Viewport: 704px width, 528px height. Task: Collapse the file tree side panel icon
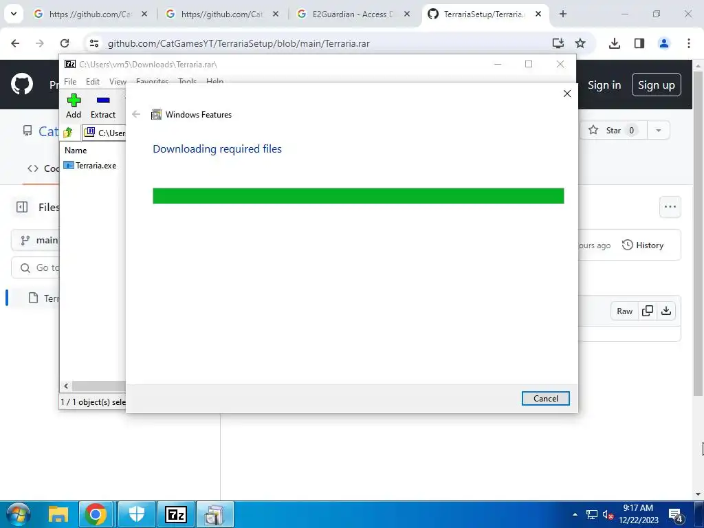tap(22, 207)
